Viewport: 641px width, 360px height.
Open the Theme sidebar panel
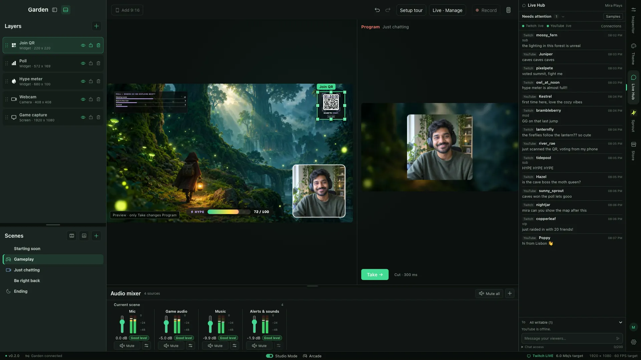tap(633, 54)
